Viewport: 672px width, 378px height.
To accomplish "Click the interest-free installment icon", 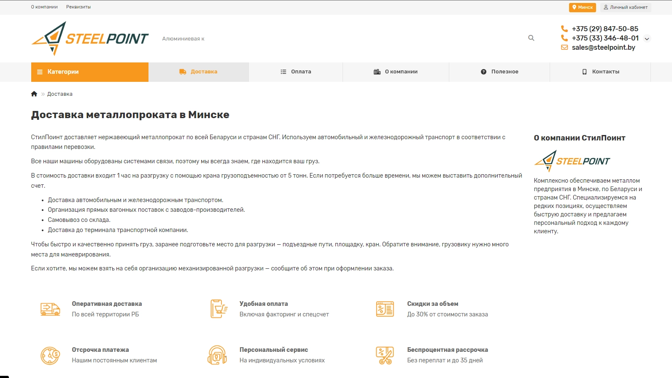I will [385, 355].
